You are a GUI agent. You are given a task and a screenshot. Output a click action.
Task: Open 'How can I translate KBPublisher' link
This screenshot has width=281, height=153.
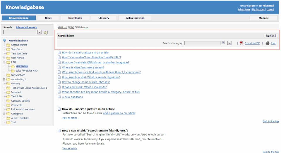coord(95,62)
